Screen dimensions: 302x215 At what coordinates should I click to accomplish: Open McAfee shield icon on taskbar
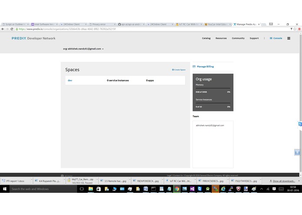tap(238, 189)
